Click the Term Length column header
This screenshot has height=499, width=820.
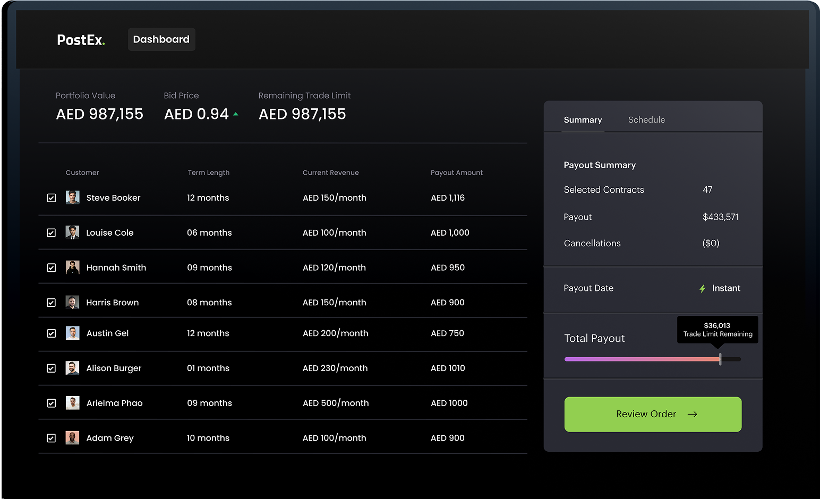[208, 173]
